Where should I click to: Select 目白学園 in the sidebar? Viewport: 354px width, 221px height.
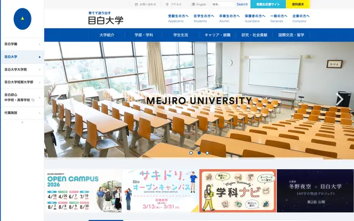23,44
